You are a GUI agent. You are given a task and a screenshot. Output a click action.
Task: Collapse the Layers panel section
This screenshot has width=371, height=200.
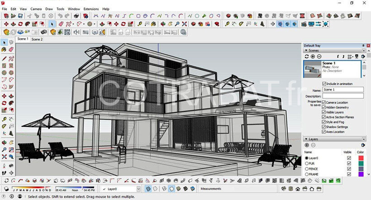click(305, 139)
